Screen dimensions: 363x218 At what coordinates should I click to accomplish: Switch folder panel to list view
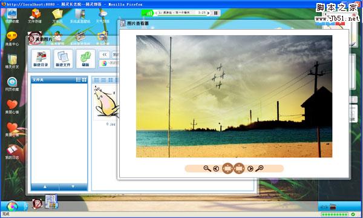tap(79, 80)
